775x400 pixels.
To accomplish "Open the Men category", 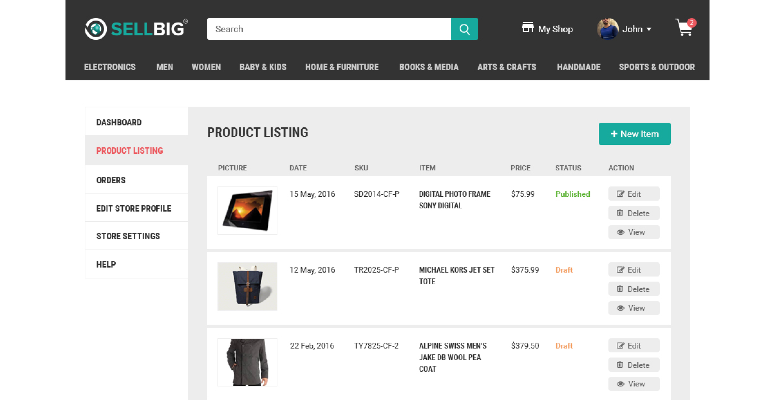I will tap(165, 67).
